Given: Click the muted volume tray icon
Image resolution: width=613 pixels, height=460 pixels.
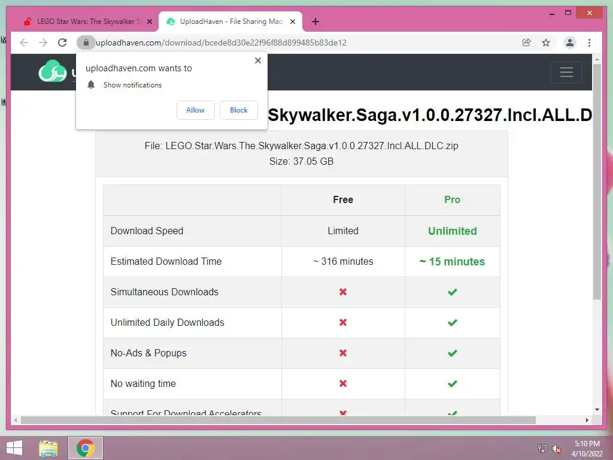Looking at the screenshot, I should pyautogui.click(x=557, y=449).
